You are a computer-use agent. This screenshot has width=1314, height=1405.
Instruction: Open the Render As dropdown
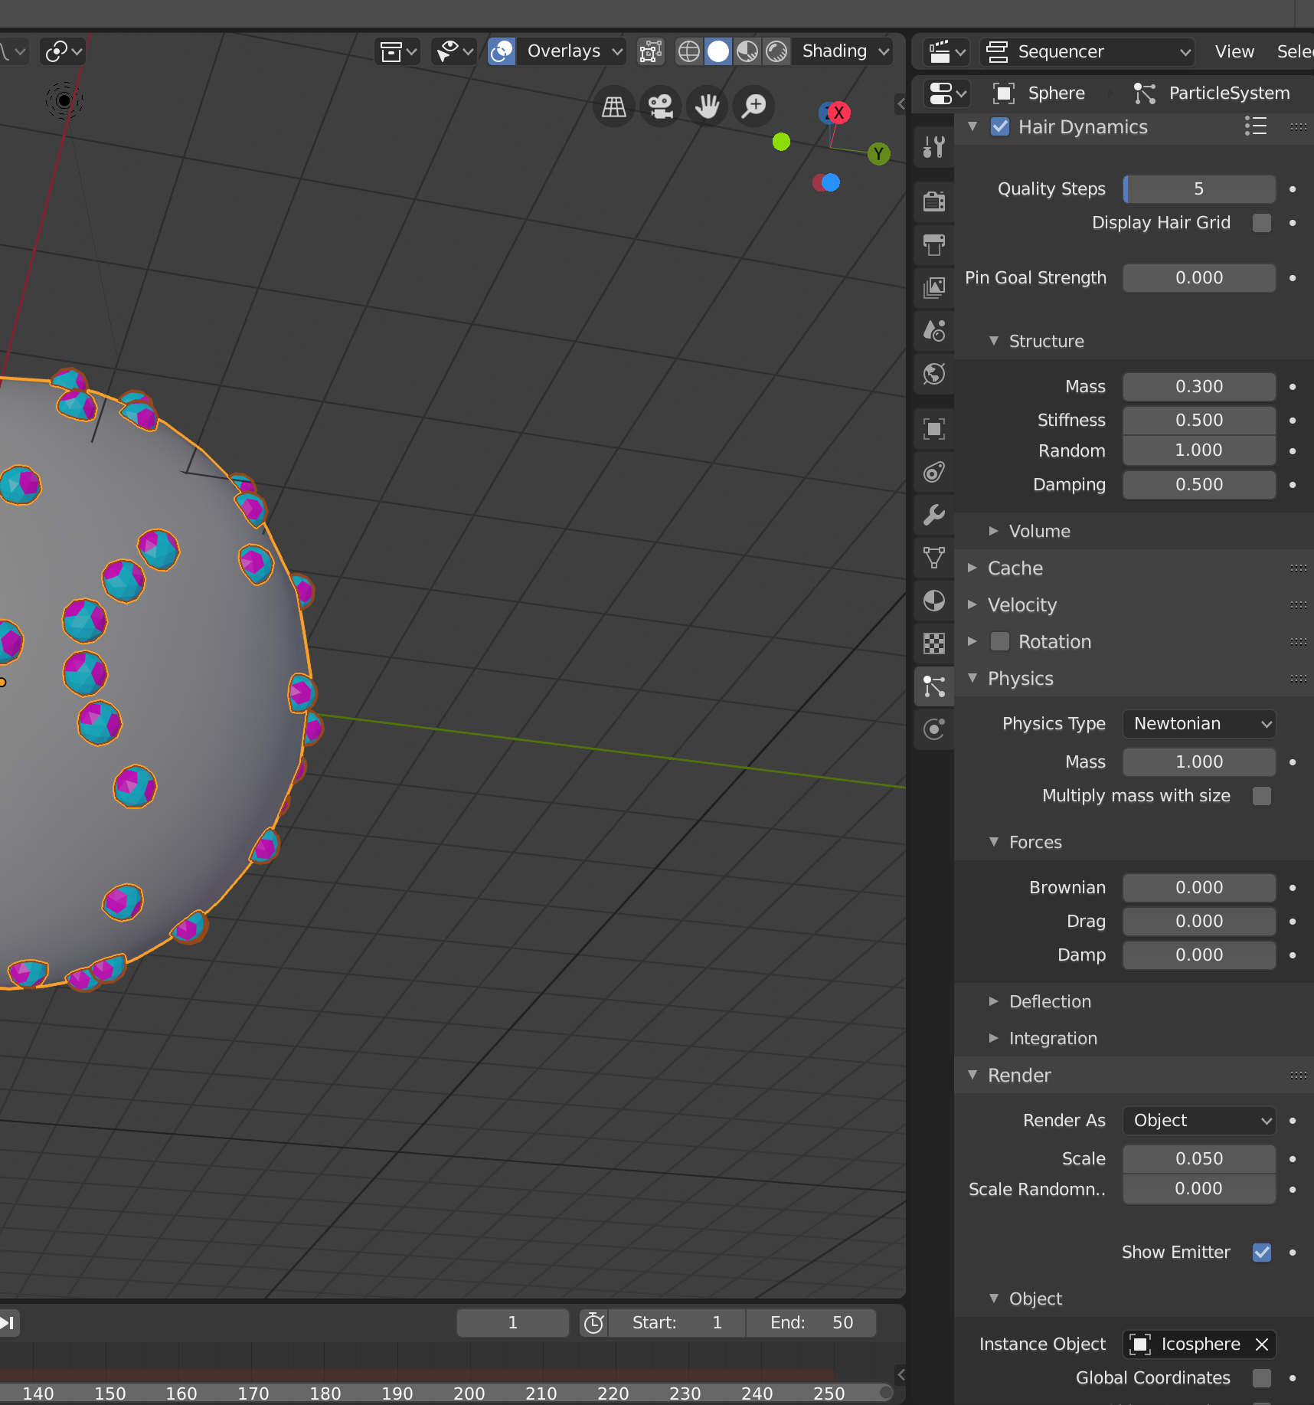point(1199,1121)
